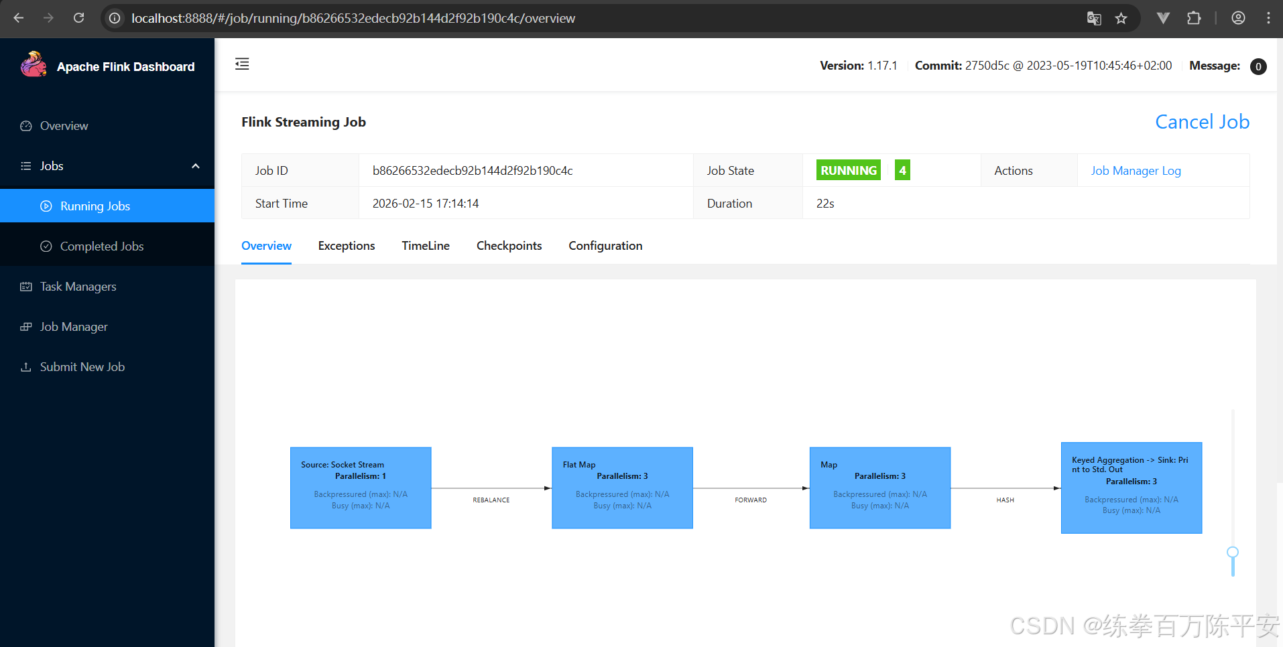The image size is (1283, 647).
Task: Open Task Managers in sidebar
Action: point(107,287)
